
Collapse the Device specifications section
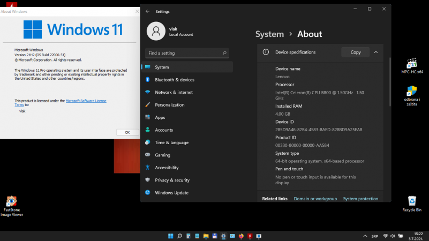(376, 52)
